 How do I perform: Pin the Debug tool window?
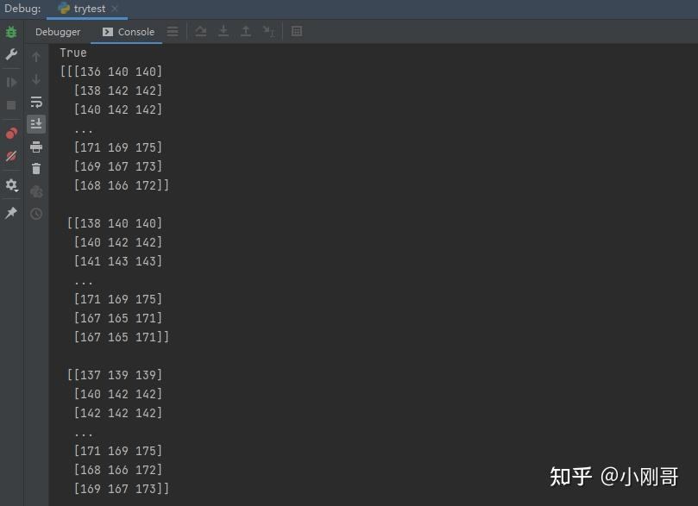point(10,213)
